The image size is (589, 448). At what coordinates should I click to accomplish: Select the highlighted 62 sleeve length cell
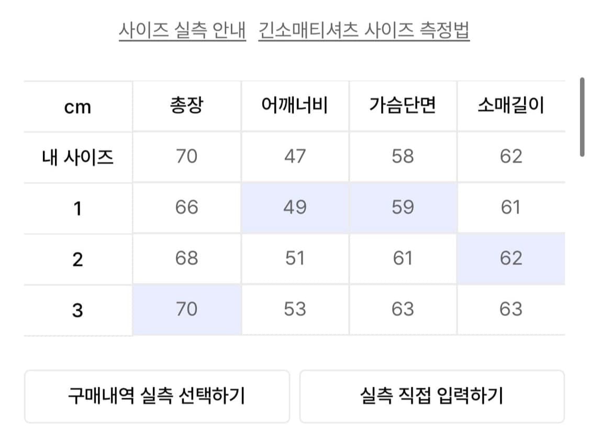[x=511, y=258]
